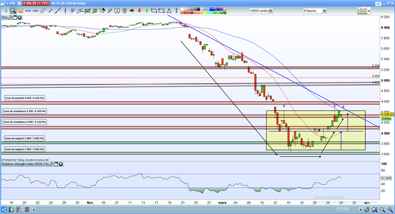Maximize the RSI panel window icon
The height and width of the screenshot is (214, 395).
point(56,165)
